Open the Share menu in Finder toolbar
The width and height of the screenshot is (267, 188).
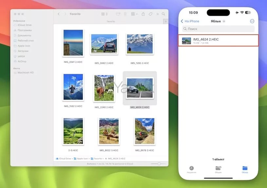click(143, 14)
